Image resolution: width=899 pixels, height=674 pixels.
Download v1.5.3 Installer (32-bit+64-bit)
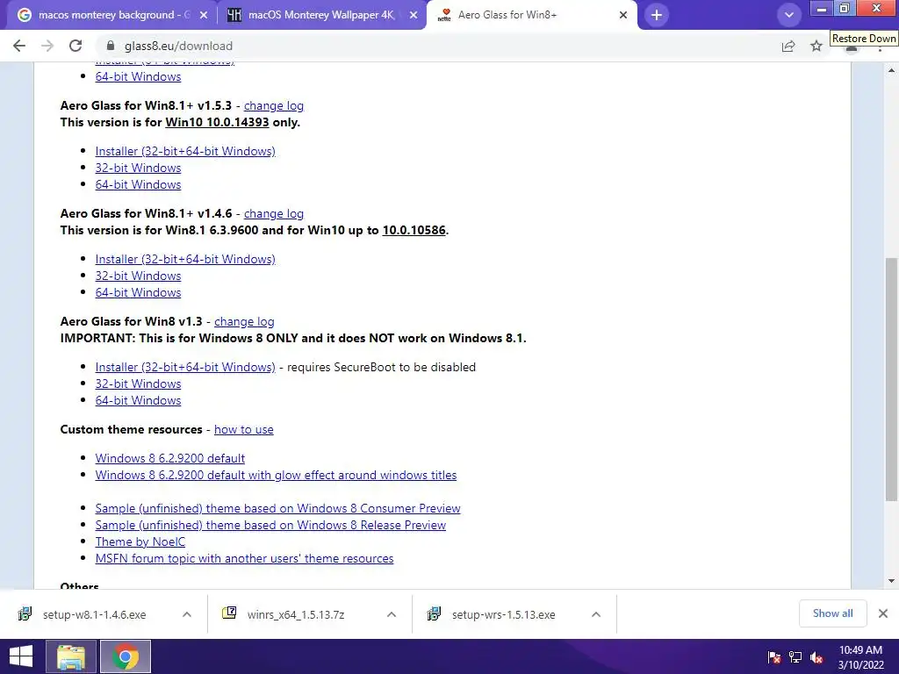185,151
